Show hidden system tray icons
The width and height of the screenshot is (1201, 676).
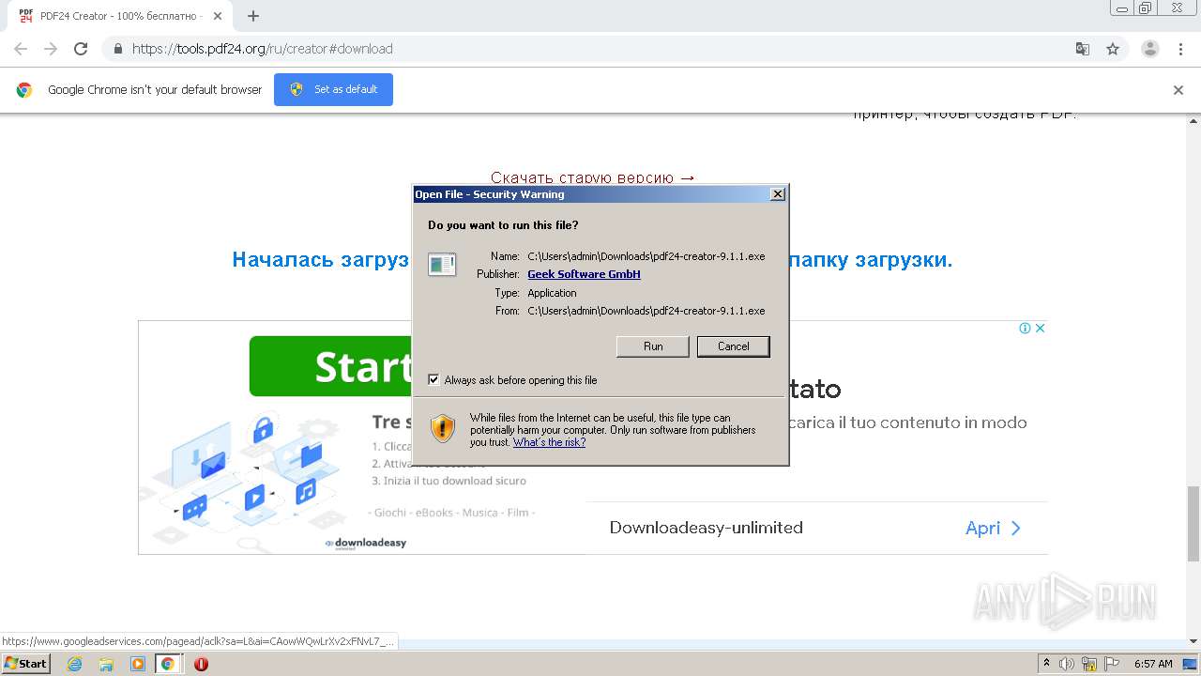point(1046,664)
